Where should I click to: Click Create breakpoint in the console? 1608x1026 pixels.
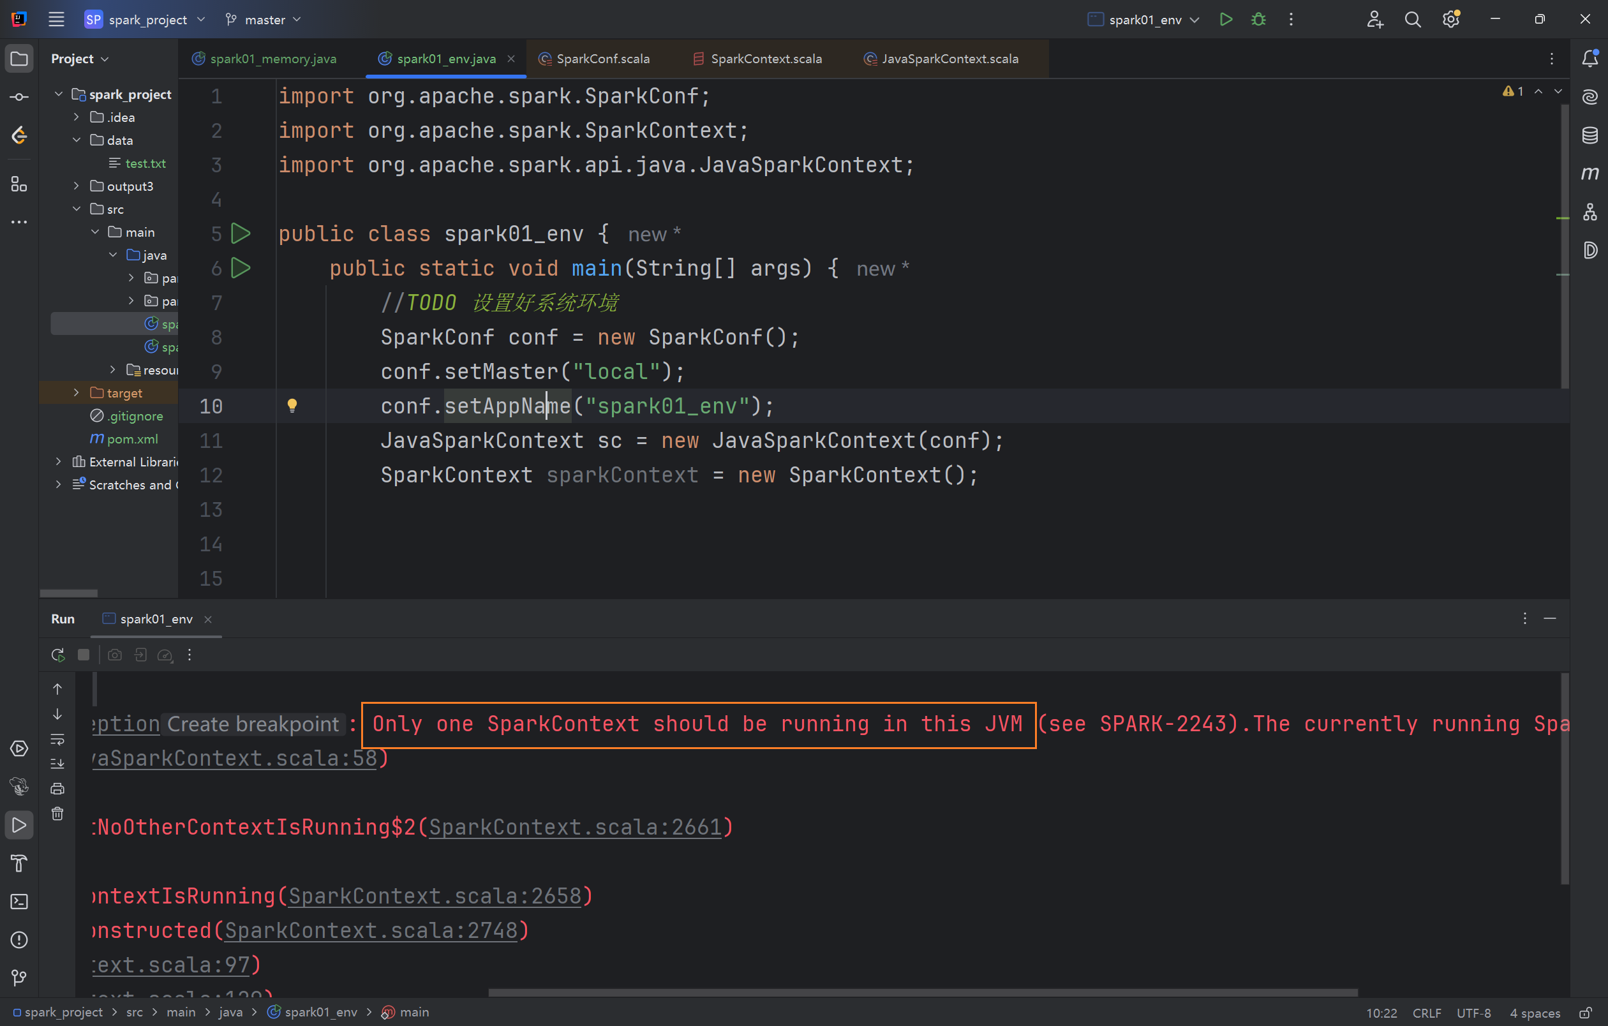click(253, 724)
